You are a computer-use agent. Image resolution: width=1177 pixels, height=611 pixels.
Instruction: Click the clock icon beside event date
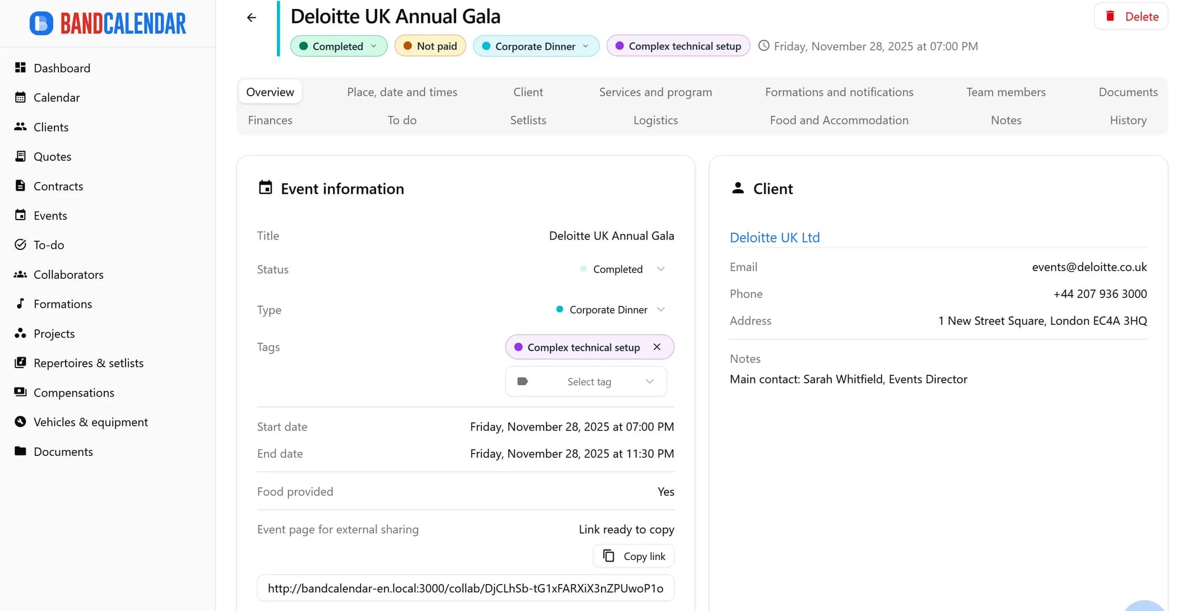tap(764, 46)
